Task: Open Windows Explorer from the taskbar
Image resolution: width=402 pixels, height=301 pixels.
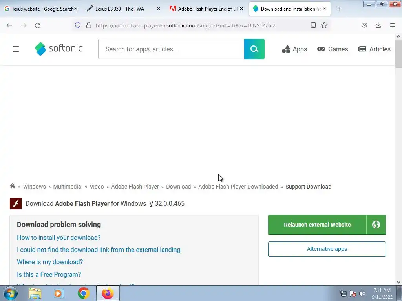Action: (35, 293)
